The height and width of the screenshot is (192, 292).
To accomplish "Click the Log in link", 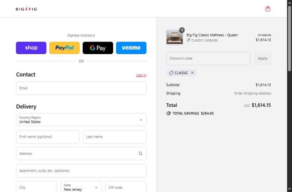I will pyautogui.click(x=141, y=75).
